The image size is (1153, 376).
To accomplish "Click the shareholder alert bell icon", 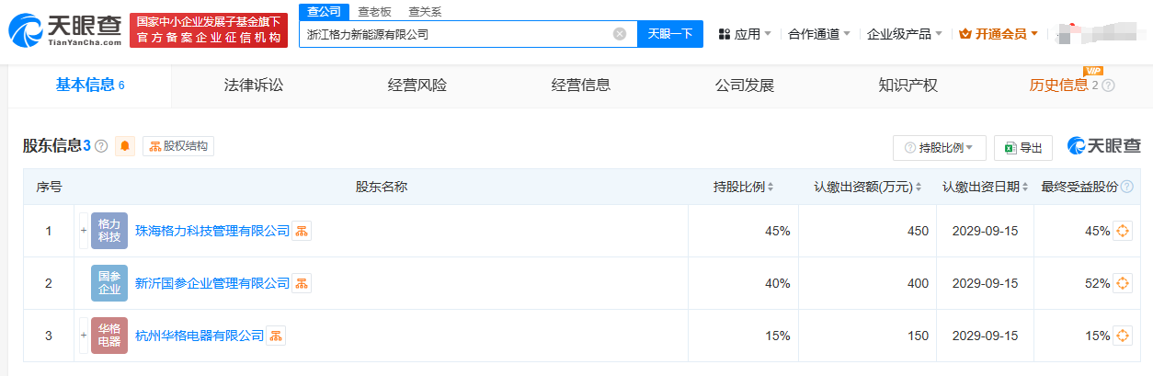I will [125, 146].
